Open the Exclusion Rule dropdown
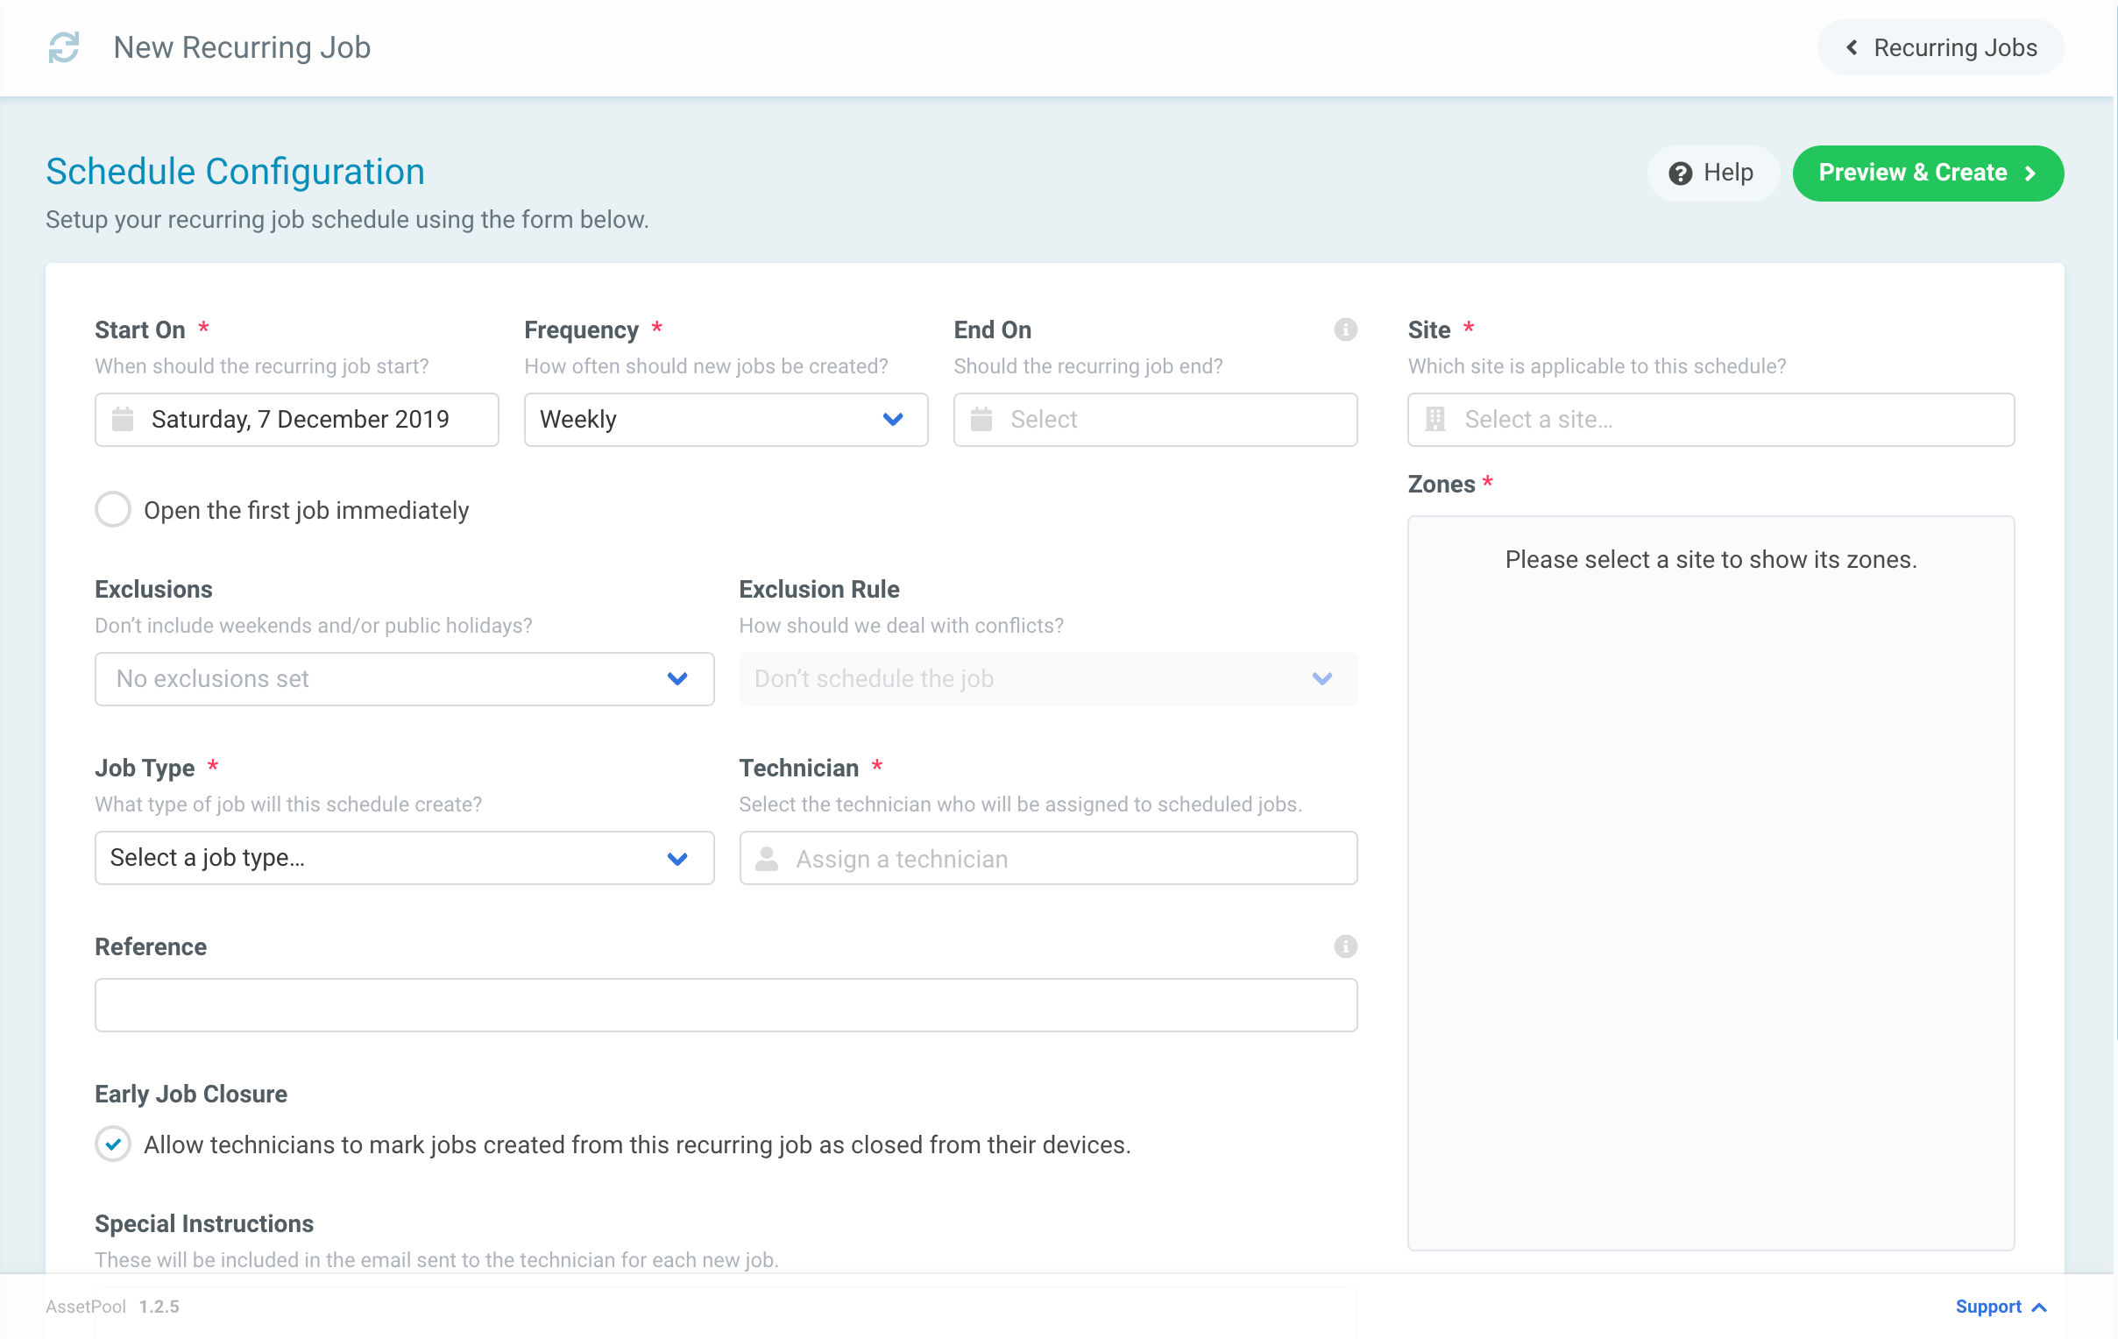 [1048, 679]
